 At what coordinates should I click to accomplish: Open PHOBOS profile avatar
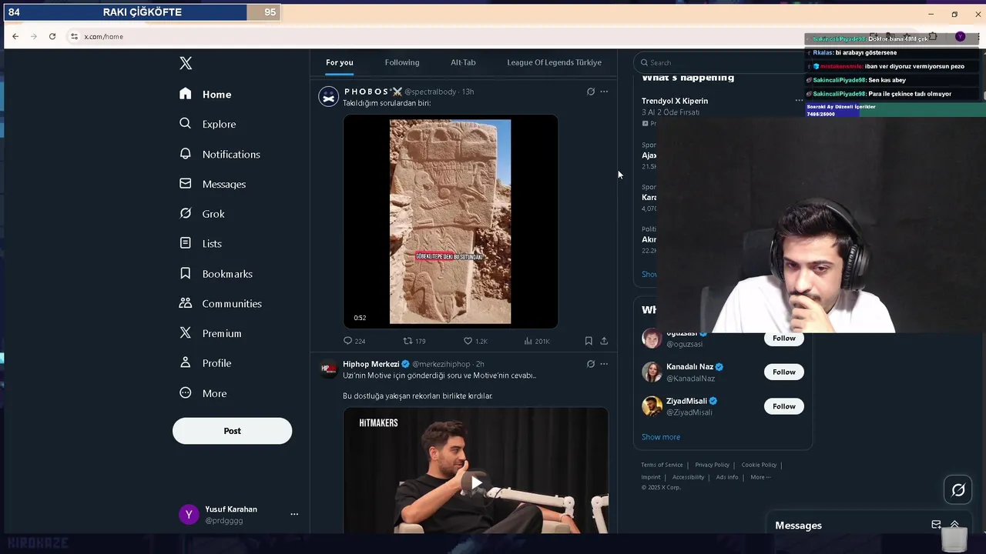point(329,97)
